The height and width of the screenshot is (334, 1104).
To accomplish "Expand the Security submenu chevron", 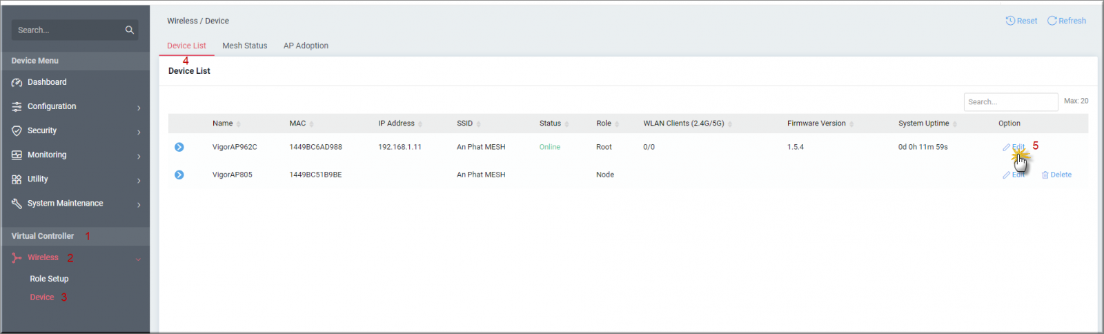I will 139,132.
